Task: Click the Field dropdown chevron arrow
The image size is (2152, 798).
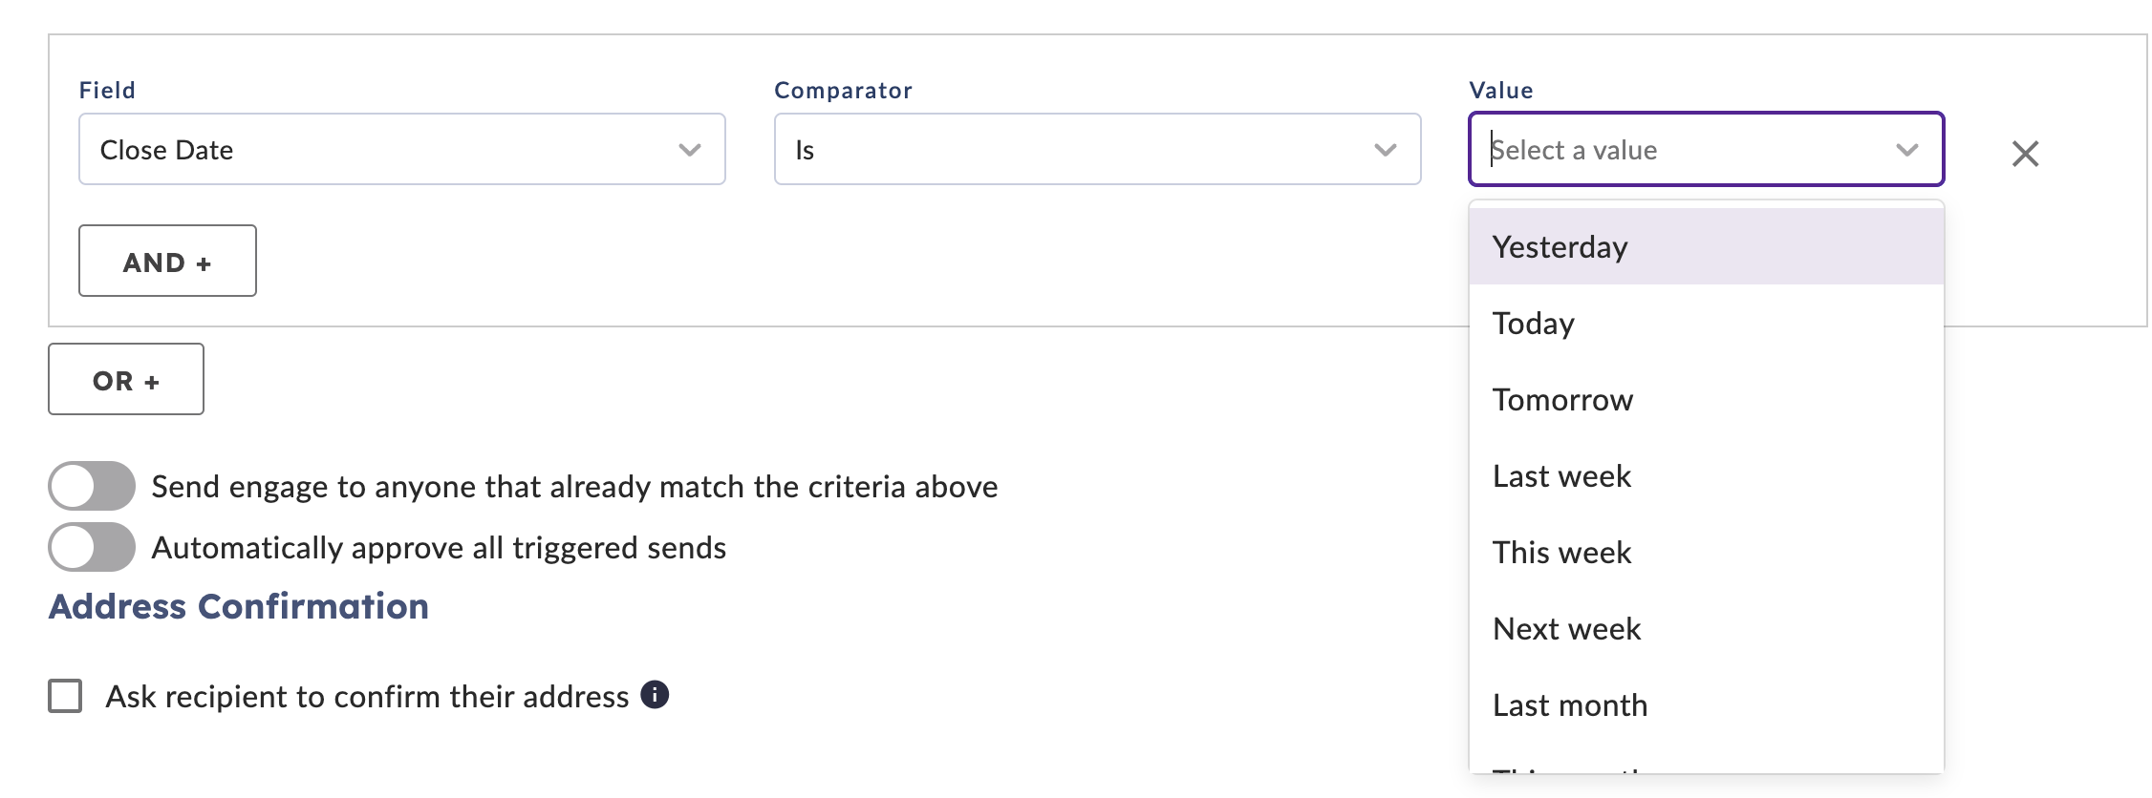Action: (x=690, y=150)
